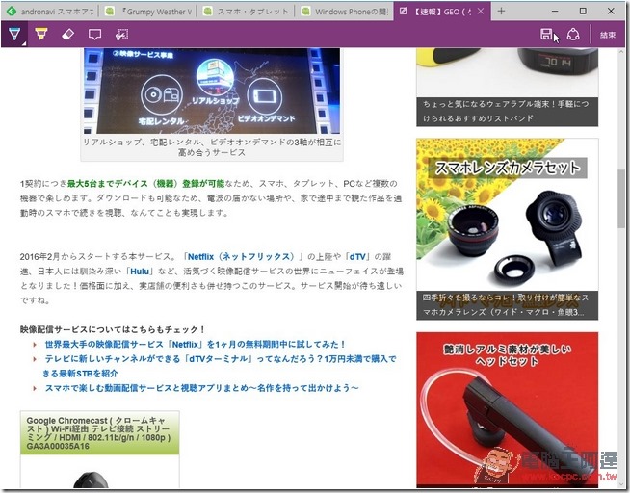The image size is (630, 493).
Task: Open a new tab with plus button
Action: (501, 11)
